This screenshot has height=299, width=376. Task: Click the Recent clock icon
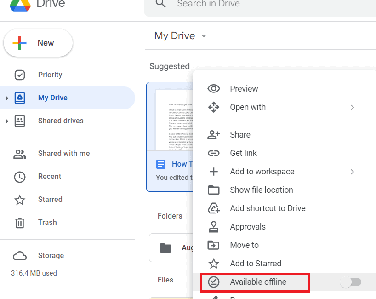[20, 177]
